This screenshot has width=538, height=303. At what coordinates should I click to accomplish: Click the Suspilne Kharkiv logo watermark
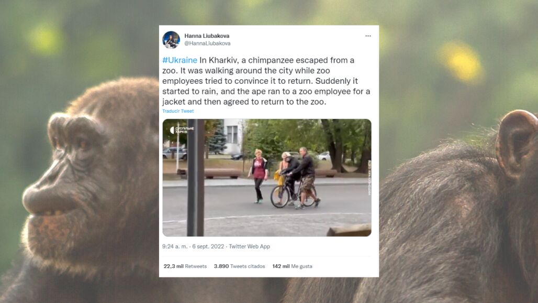182,130
